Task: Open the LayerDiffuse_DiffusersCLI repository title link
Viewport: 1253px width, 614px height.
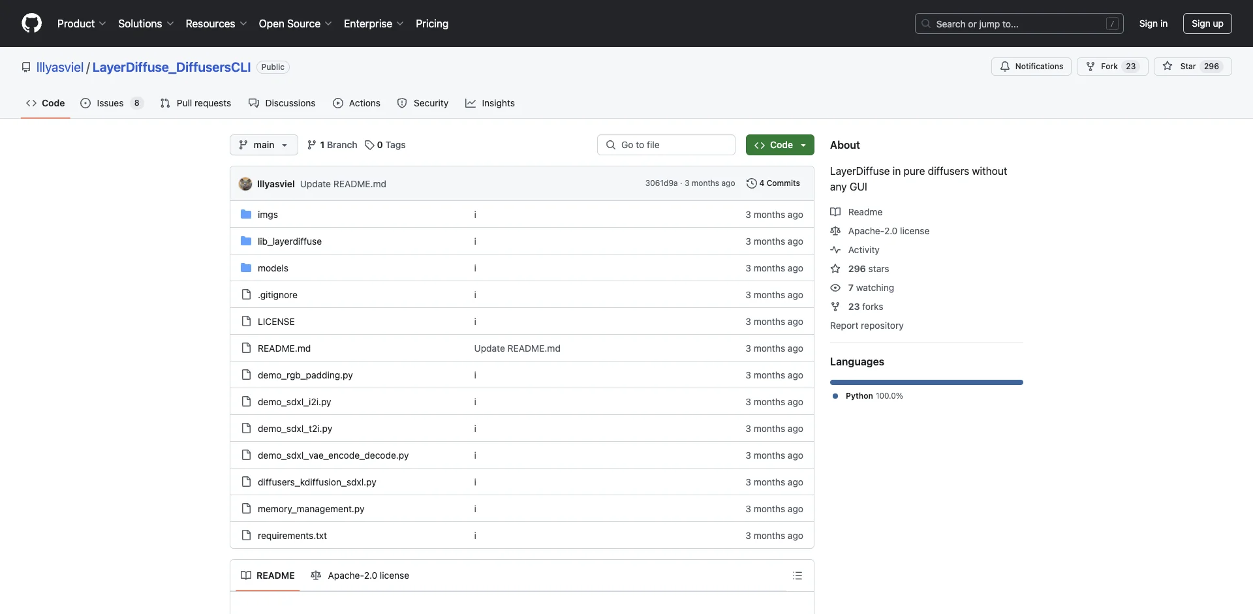Action: coord(172,67)
